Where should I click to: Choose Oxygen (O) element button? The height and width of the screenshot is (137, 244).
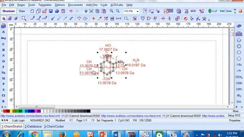click(3, 61)
